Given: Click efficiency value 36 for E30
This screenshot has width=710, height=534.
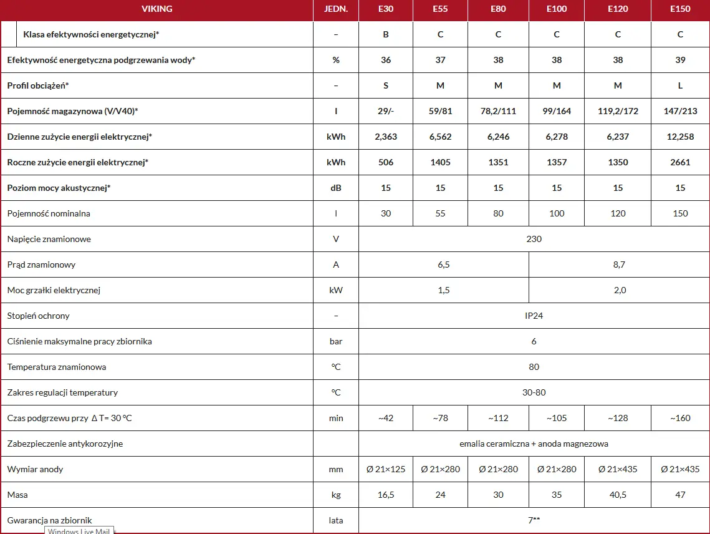Looking at the screenshot, I should (x=386, y=60).
